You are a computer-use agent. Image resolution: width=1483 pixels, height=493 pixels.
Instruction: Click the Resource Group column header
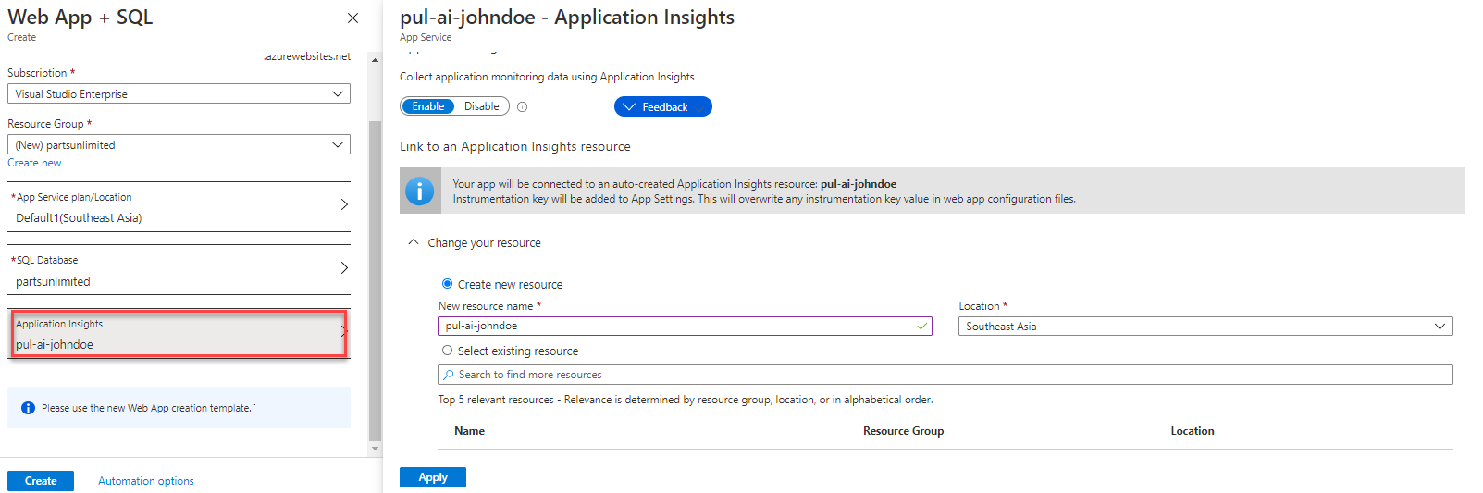903,431
